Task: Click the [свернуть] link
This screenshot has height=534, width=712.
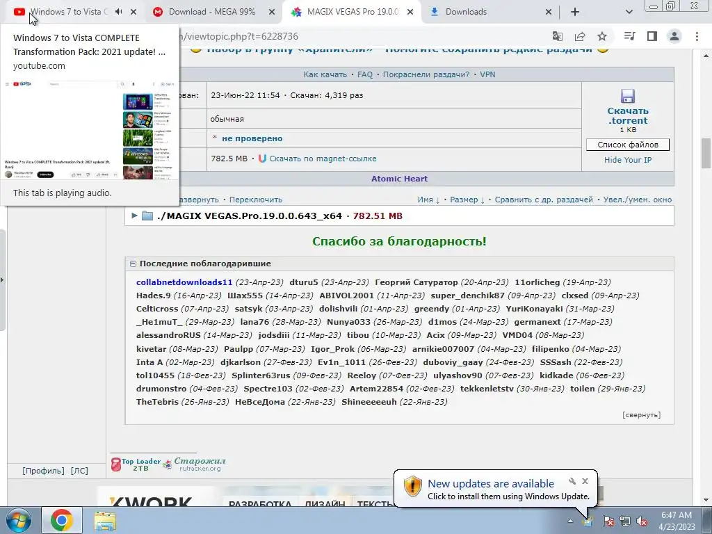Action: click(641, 414)
